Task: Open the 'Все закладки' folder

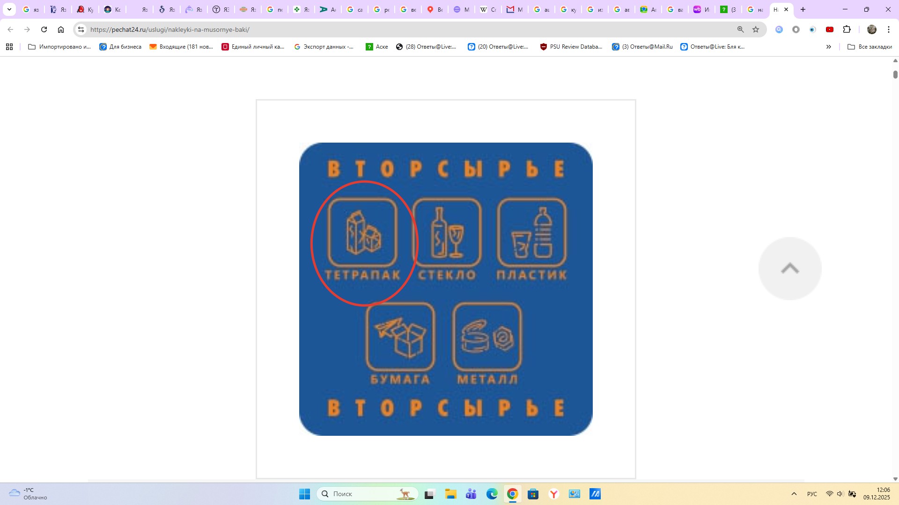Action: [x=870, y=47]
